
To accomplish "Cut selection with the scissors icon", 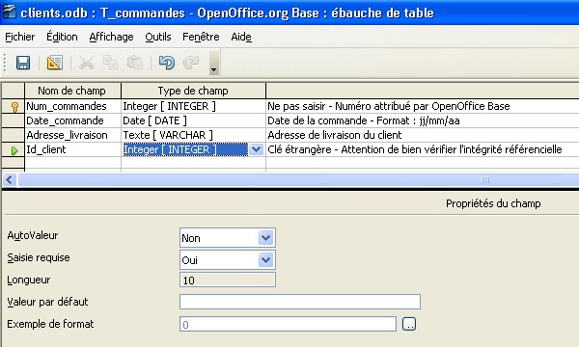I will [x=87, y=63].
